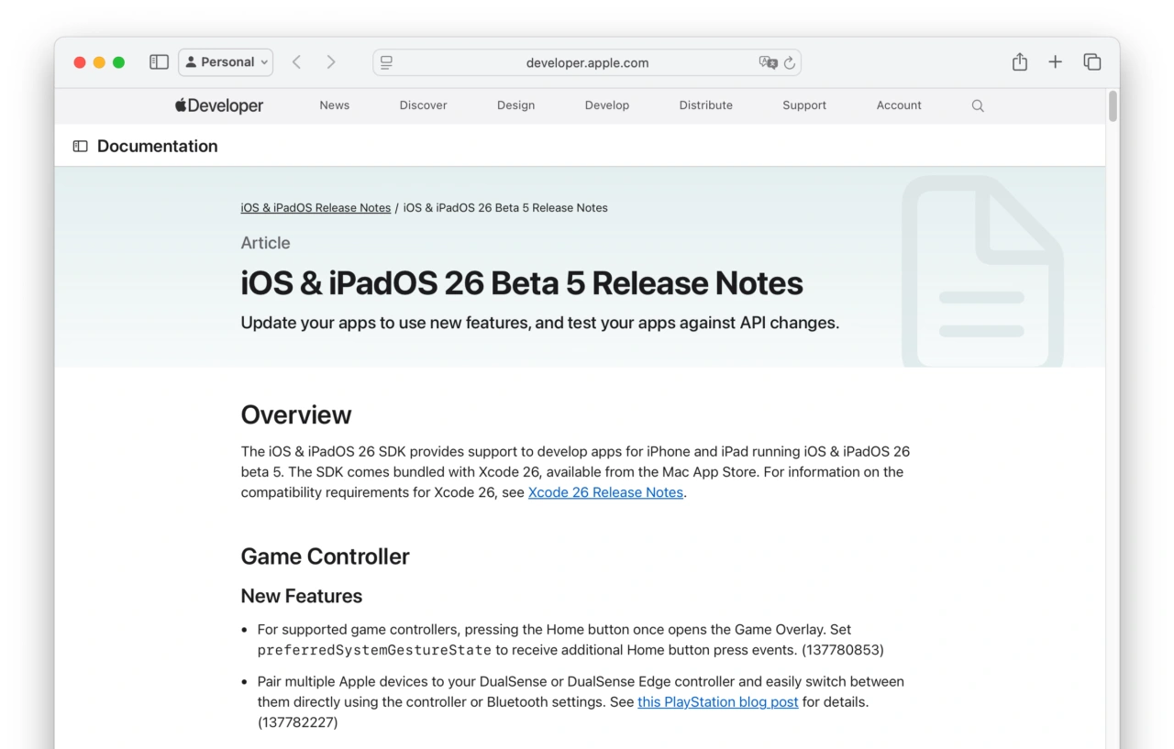Viewport: 1174px width, 749px height.
Task: Open the Share button in toolbar
Action: coord(1019,62)
